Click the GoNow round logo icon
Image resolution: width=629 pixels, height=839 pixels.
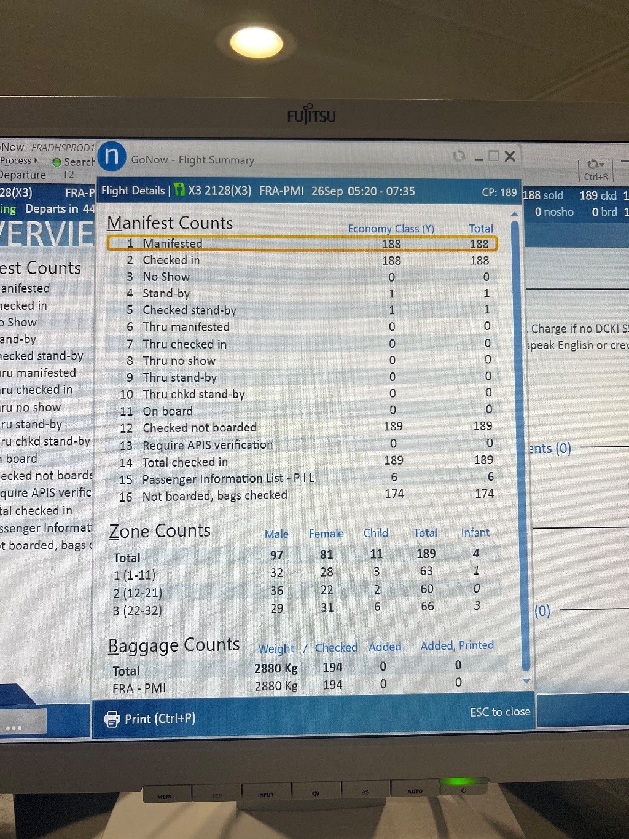pos(111,157)
